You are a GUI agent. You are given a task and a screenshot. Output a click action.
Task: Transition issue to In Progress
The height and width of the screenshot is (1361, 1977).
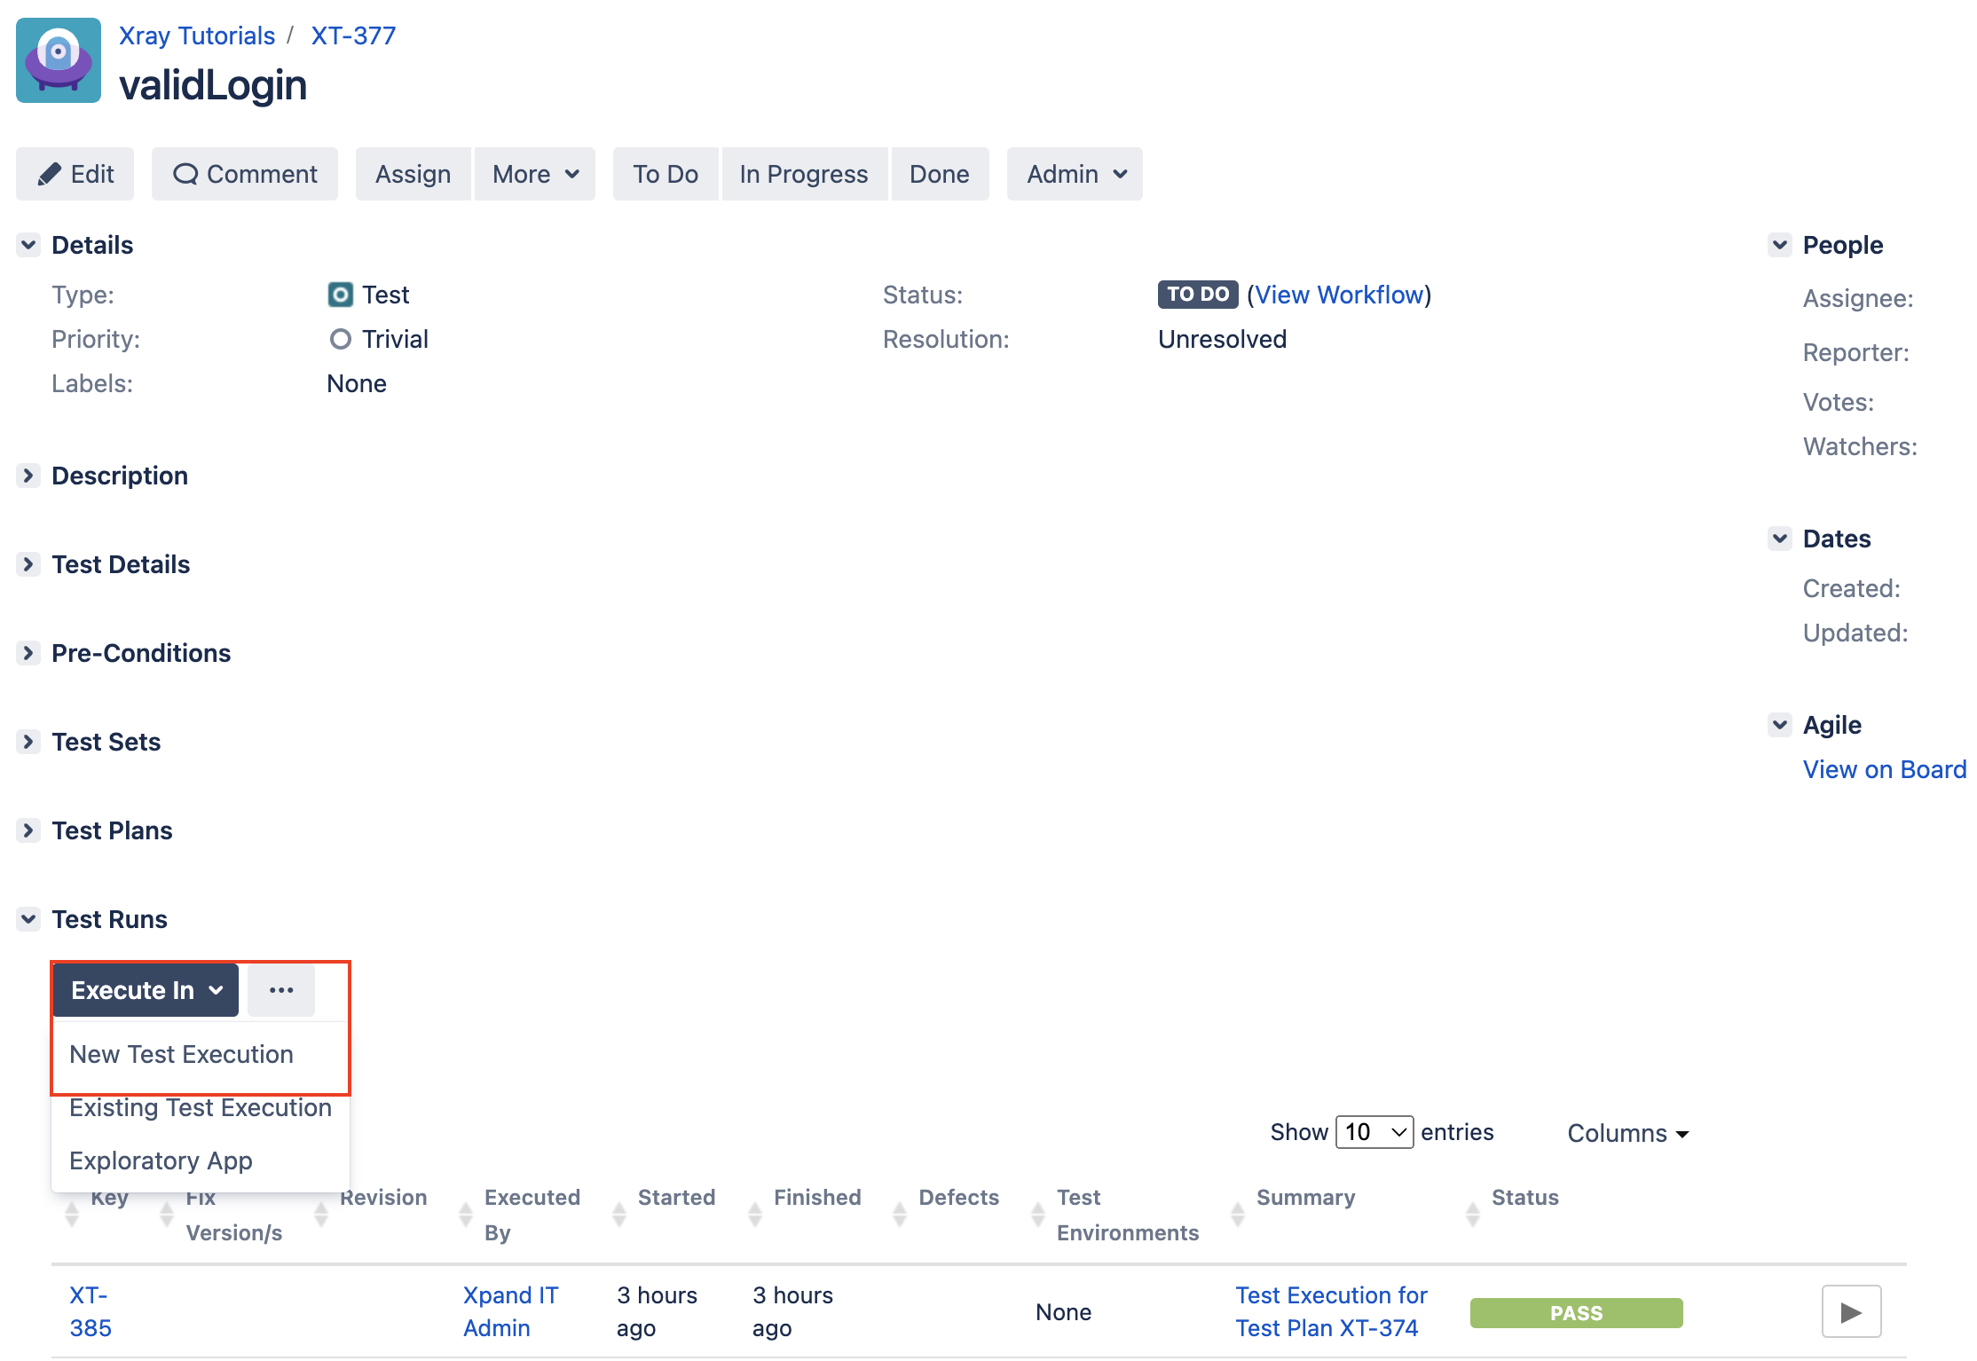pos(804,174)
